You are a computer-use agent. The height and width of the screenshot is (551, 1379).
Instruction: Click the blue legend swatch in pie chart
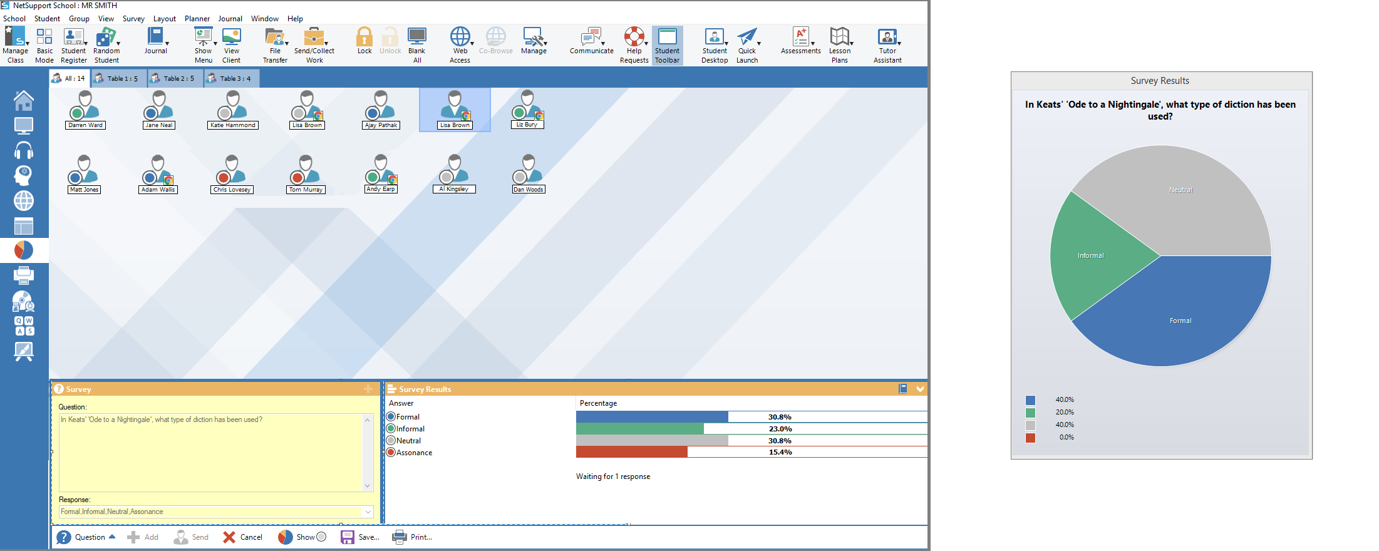tap(1030, 400)
